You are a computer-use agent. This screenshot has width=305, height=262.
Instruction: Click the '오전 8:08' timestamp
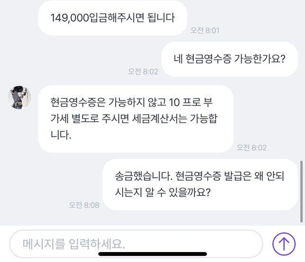point(84,205)
